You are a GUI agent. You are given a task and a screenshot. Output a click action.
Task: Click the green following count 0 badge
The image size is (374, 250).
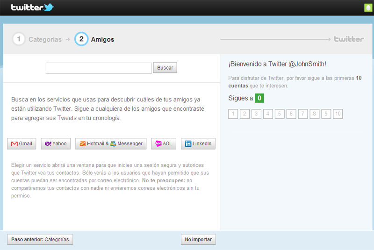point(259,98)
